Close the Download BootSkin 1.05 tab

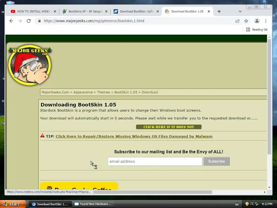point(209,11)
